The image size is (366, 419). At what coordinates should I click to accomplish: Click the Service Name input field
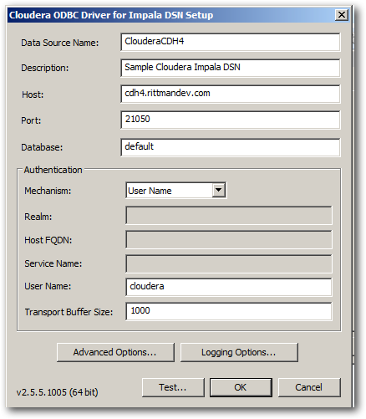(229, 263)
